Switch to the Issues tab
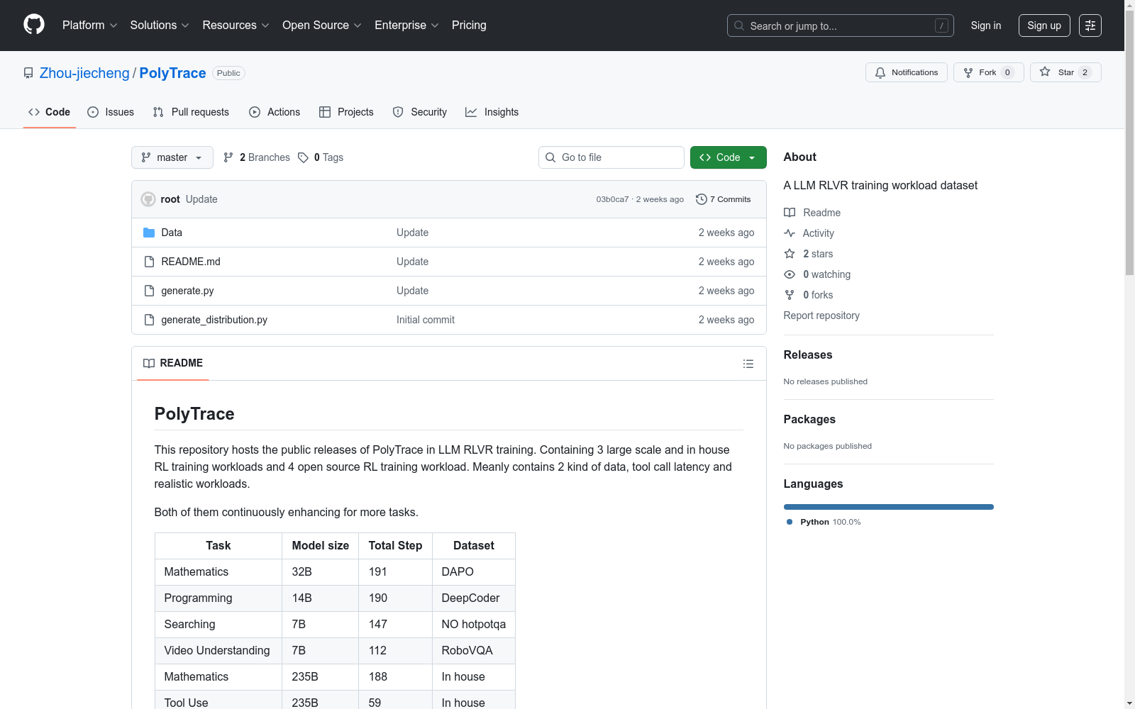Viewport: 1135px width, 709px height. [x=111, y=112]
